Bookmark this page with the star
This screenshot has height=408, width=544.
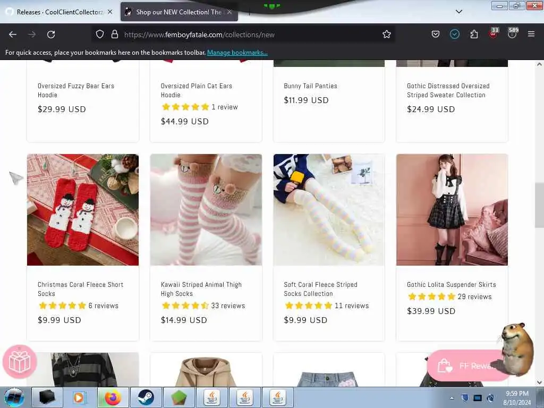[387, 34]
